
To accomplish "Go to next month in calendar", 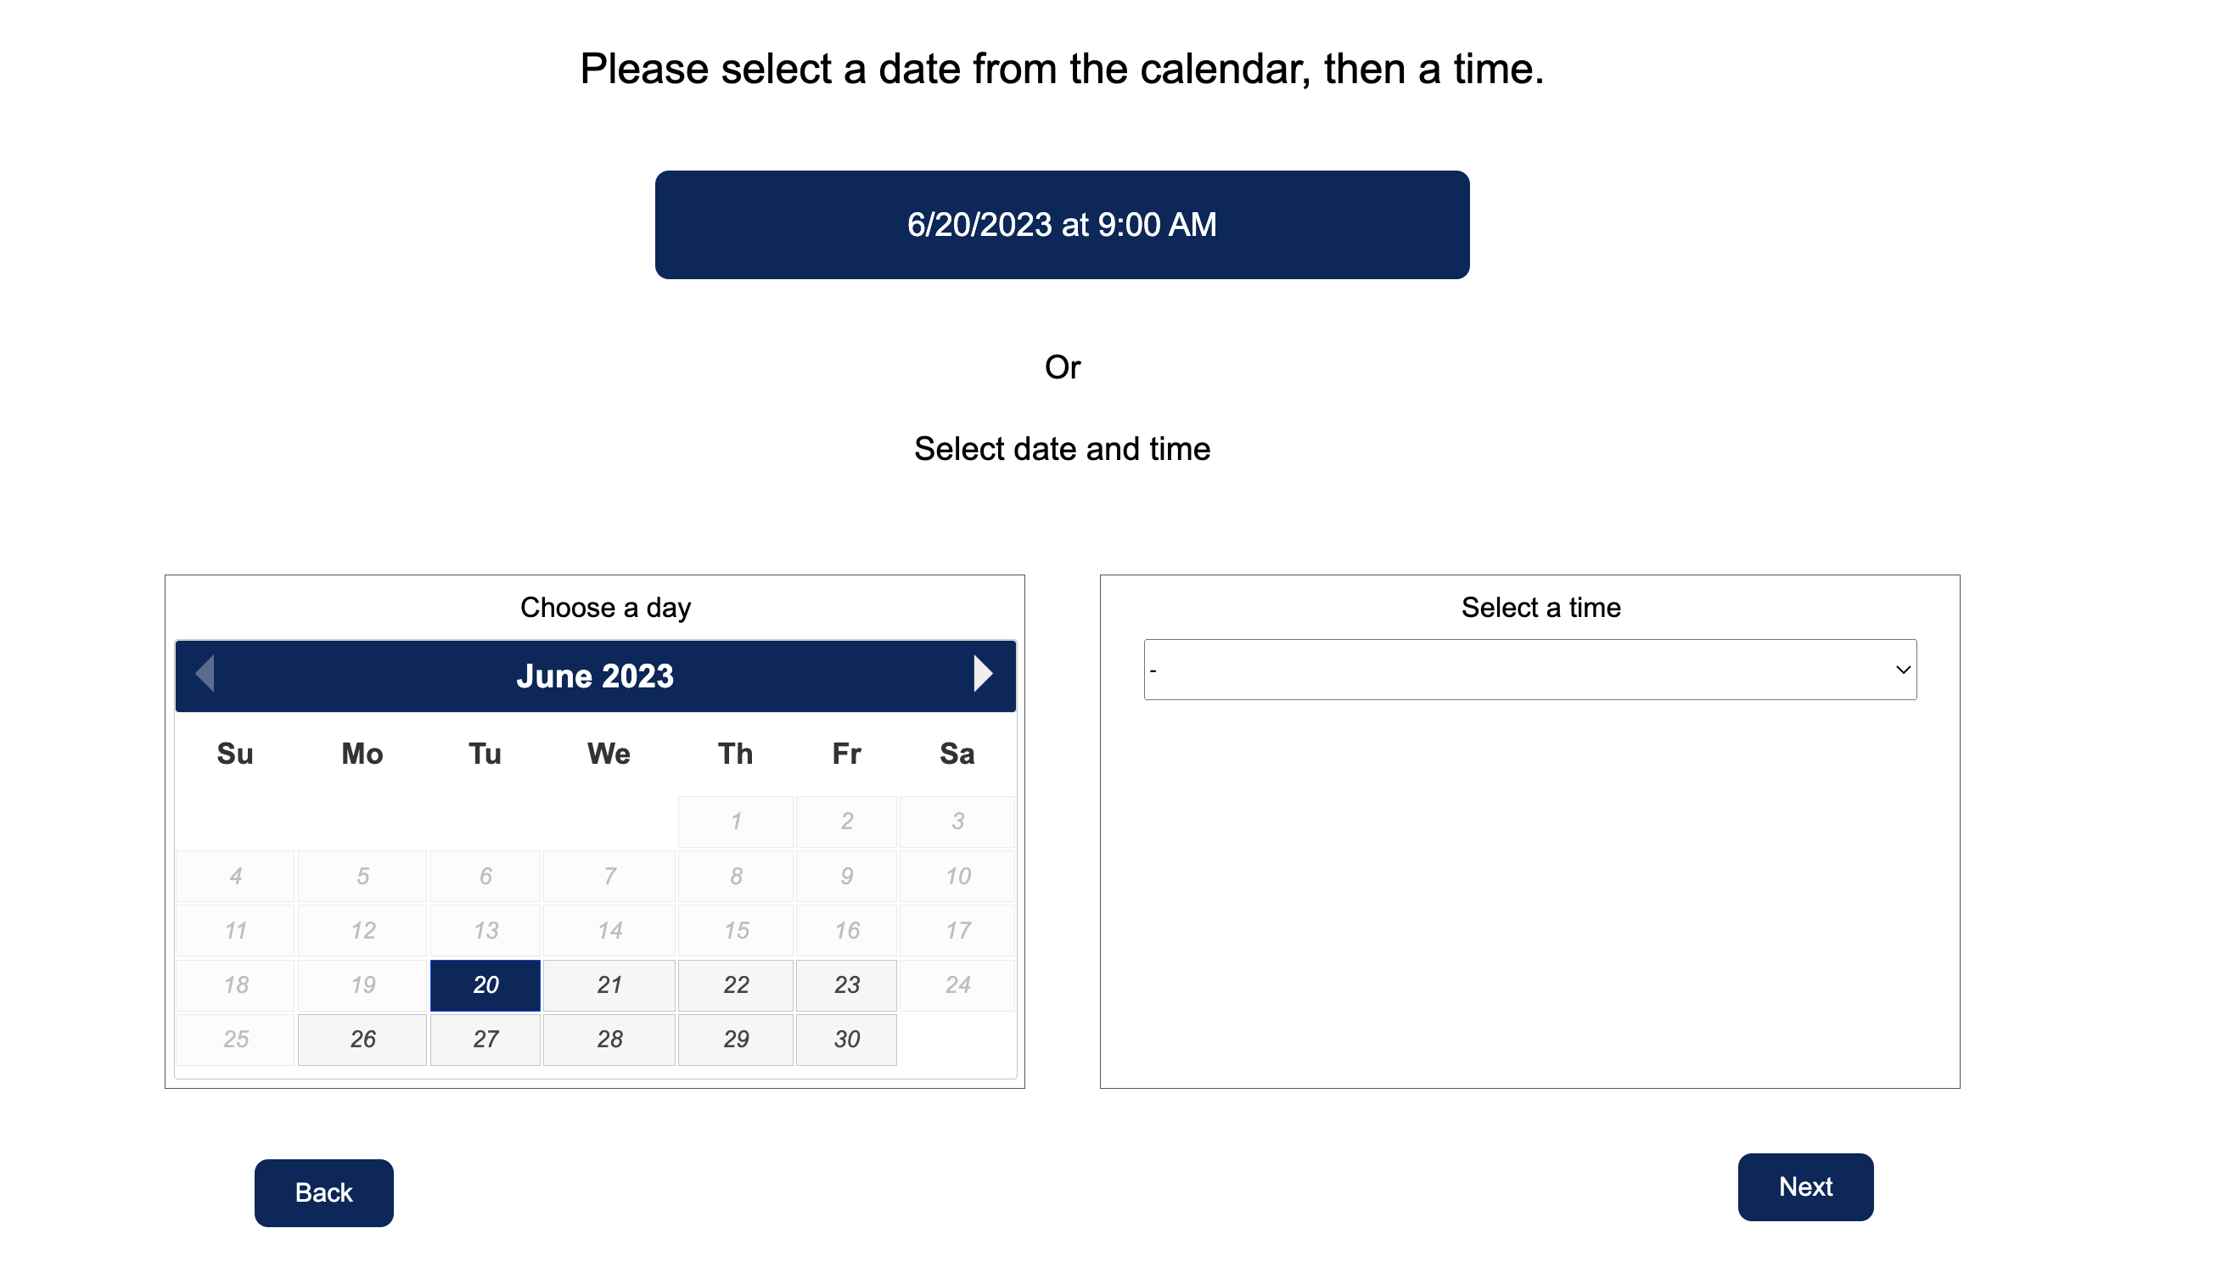I will (x=983, y=674).
